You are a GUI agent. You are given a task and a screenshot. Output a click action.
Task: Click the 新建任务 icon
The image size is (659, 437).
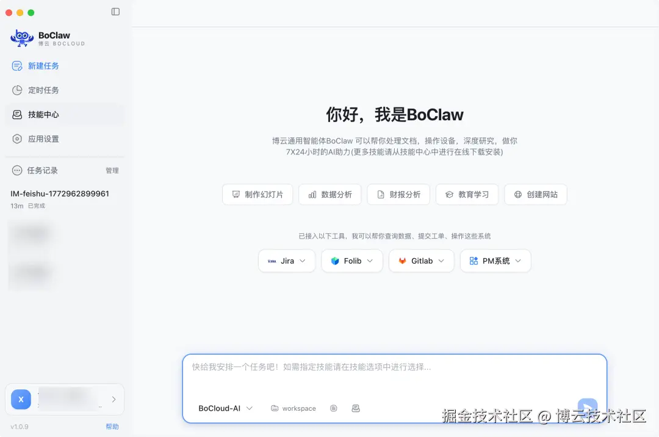tap(17, 66)
